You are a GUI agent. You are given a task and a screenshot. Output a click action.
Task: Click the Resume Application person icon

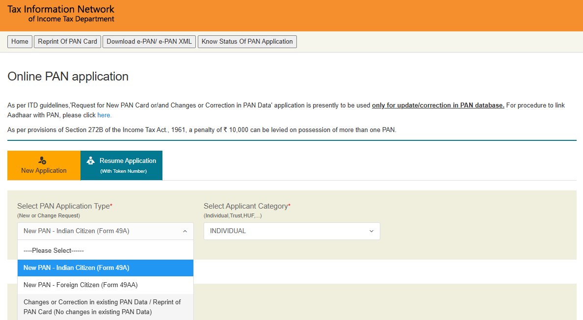[x=90, y=160]
